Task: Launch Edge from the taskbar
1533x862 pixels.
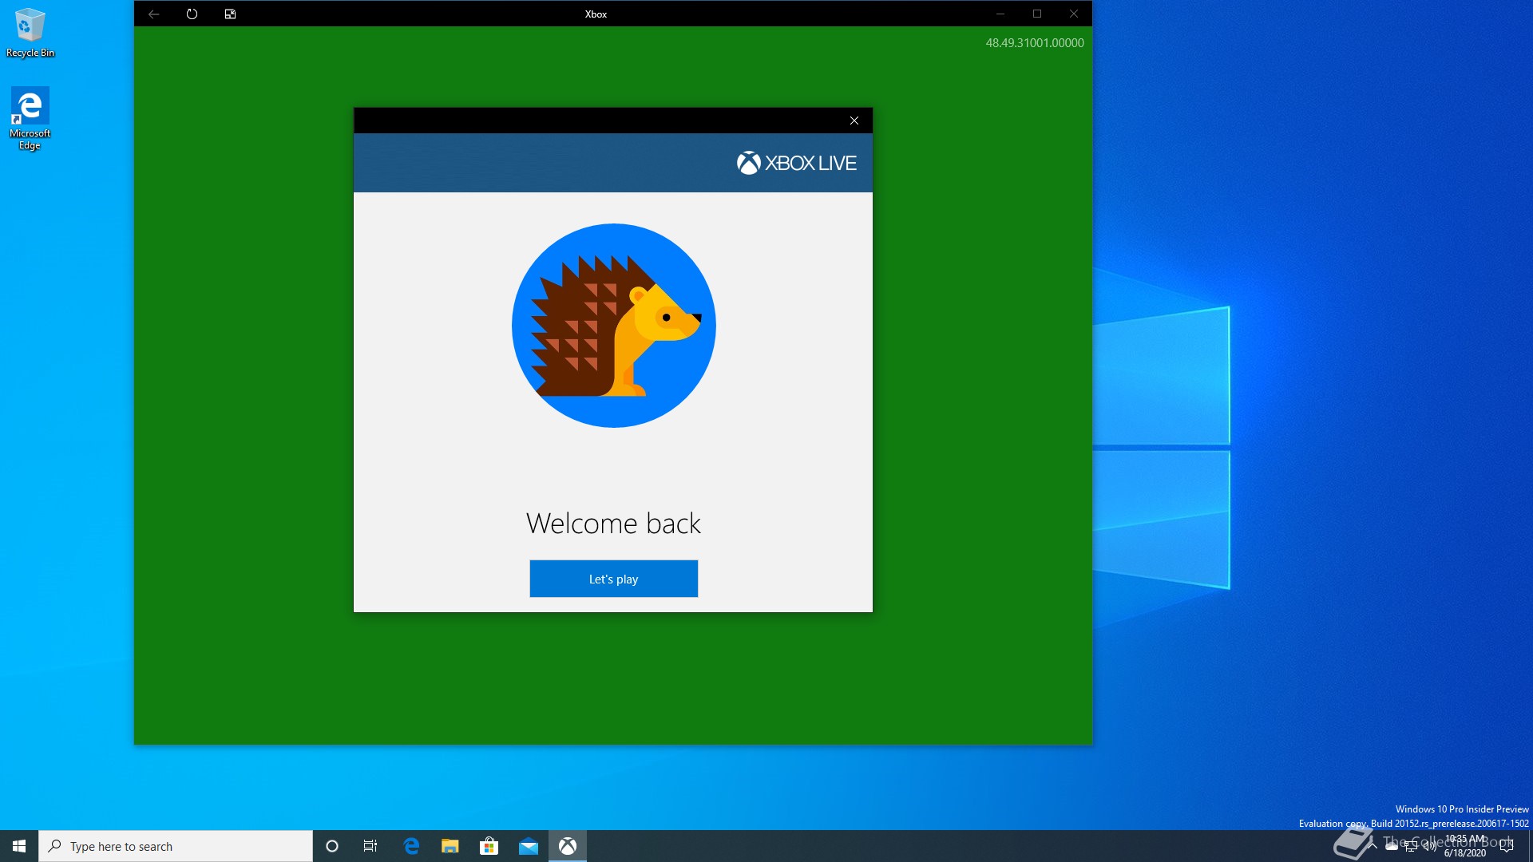Action: [x=411, y=846]
